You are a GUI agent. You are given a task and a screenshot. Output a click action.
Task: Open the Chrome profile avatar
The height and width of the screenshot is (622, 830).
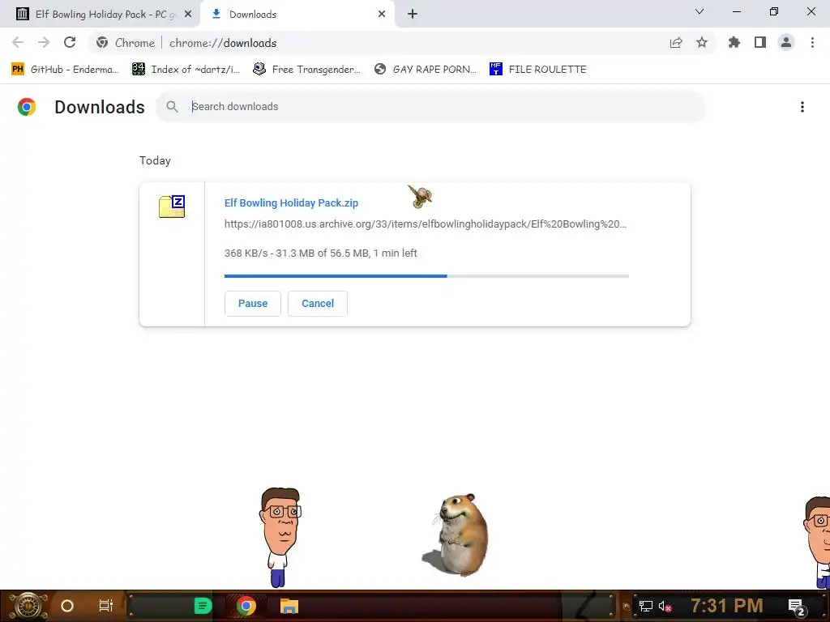tap(785, 43)
